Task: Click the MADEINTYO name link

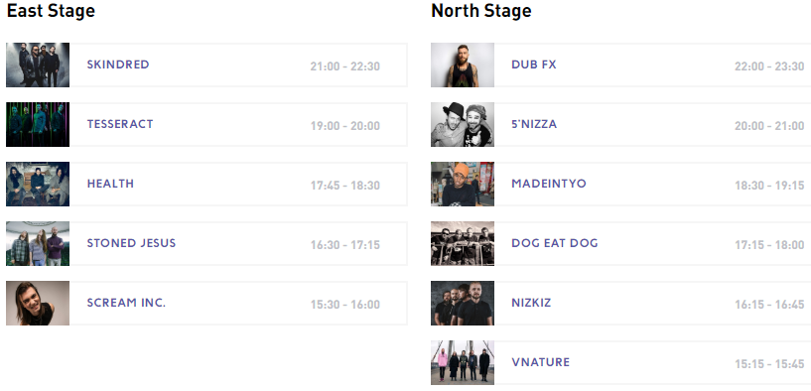Action: point(549,184)
